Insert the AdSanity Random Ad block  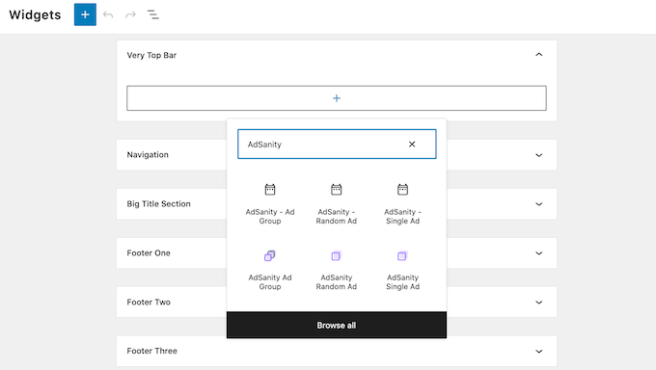click(337, 270)
